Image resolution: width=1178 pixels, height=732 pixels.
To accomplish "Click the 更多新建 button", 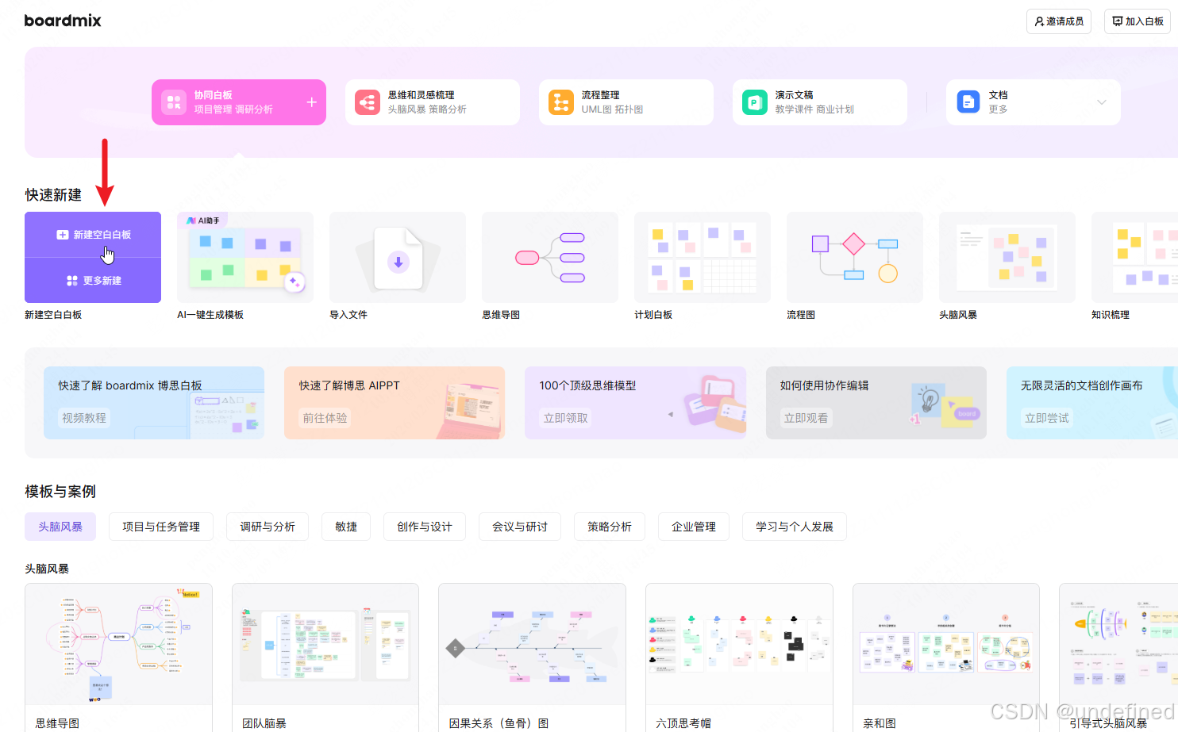I will [93, 281].
